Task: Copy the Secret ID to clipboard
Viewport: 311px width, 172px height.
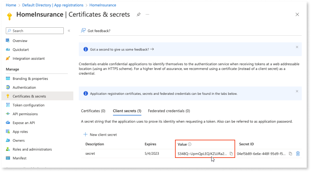Action: pos(290,154)
